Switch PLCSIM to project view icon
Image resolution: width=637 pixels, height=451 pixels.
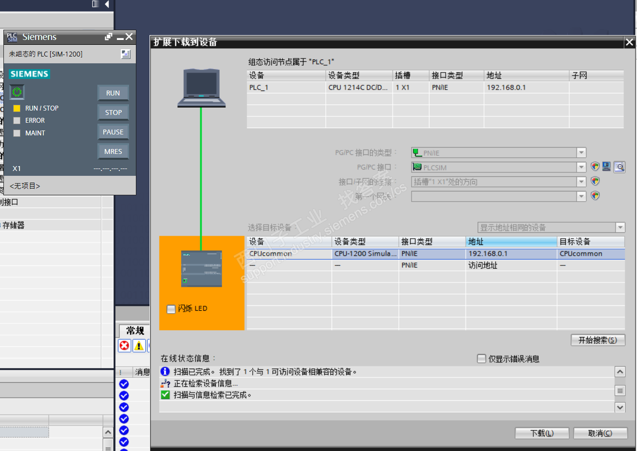tap(126, 54)
